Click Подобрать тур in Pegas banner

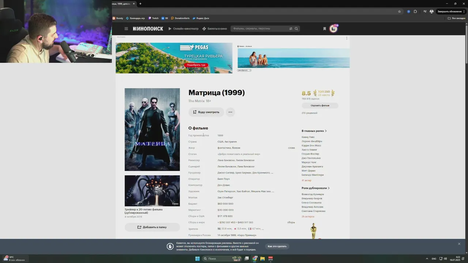point(196,65)
